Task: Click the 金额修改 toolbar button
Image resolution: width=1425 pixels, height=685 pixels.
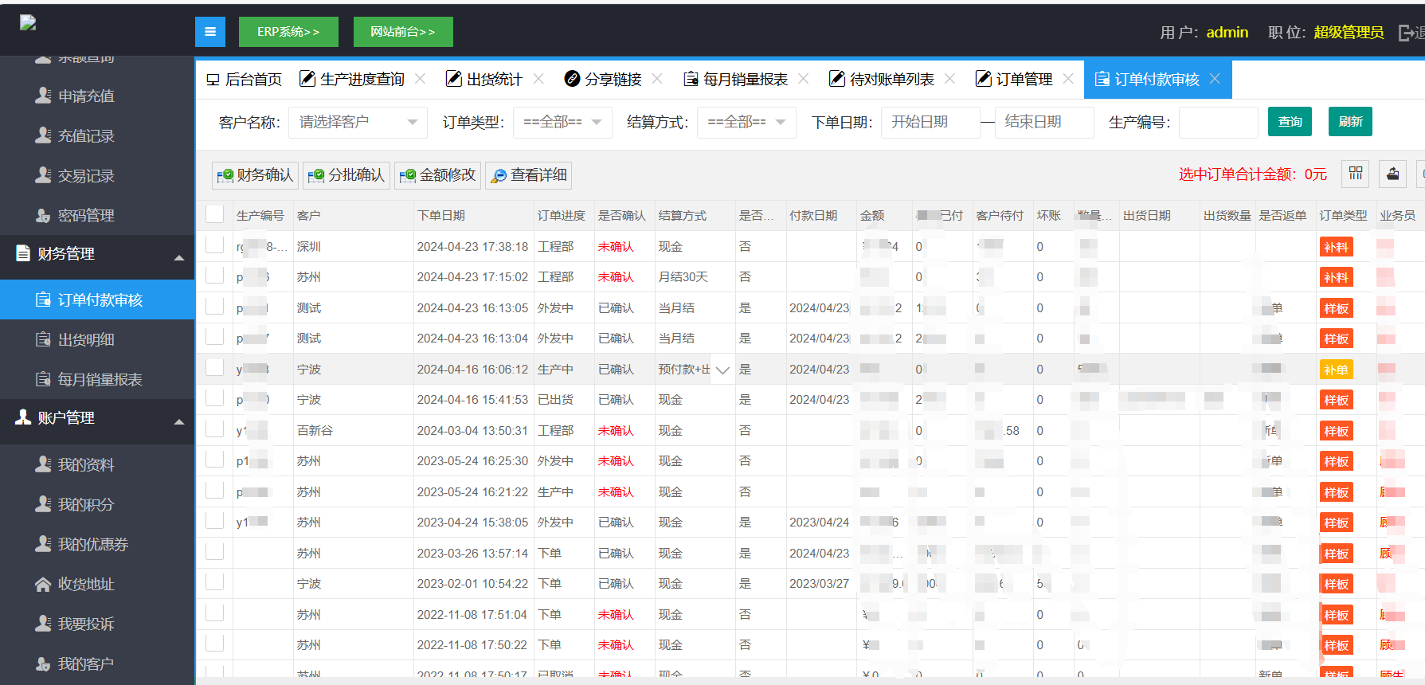Action: (x=438, y=175)
